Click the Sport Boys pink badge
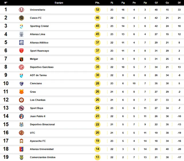Viewport: 184px width, 161px height. pyautogui.click(x=21, y=108)
